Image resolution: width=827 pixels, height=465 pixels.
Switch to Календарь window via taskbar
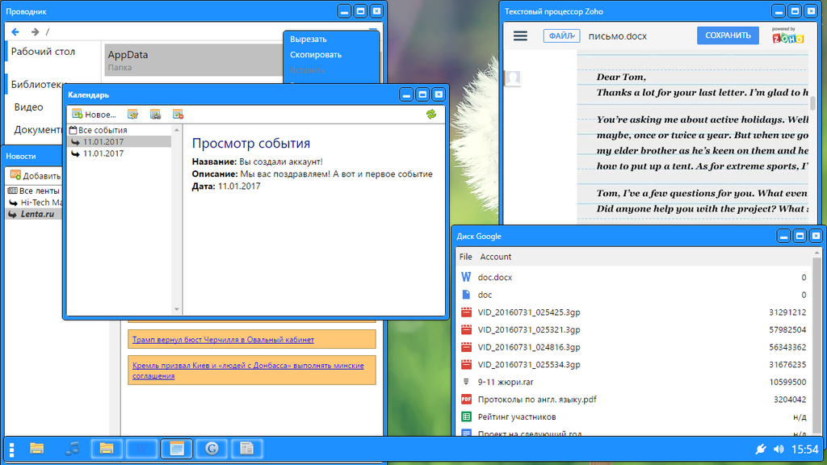tap(177, 449)
